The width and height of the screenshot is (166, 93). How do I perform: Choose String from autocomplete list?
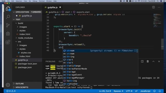[100, 57]
